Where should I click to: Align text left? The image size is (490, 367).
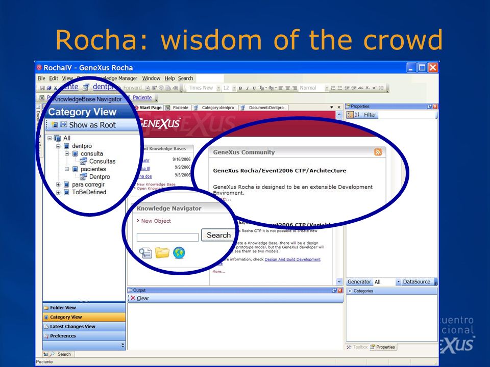(x=281, y=88)
